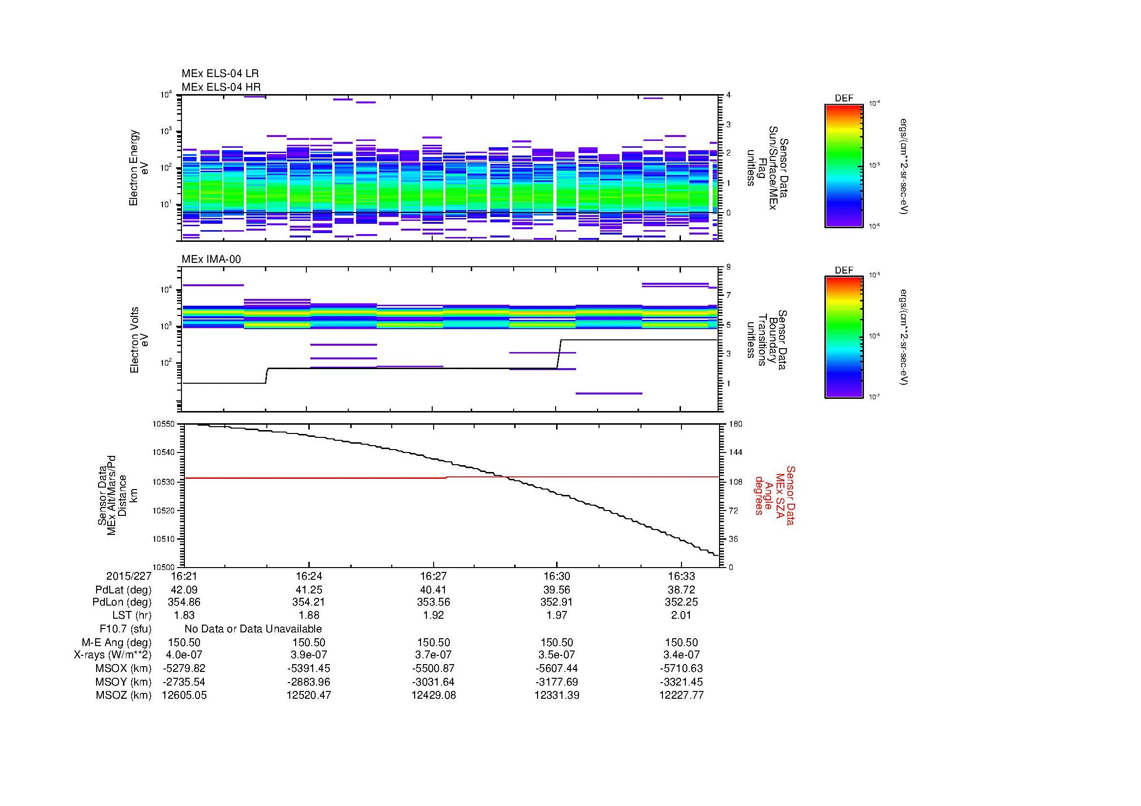1141x806 pixels.
Task: Click MSOX value -5710.63
Action: pyautogui.click(x=682, y=668)
